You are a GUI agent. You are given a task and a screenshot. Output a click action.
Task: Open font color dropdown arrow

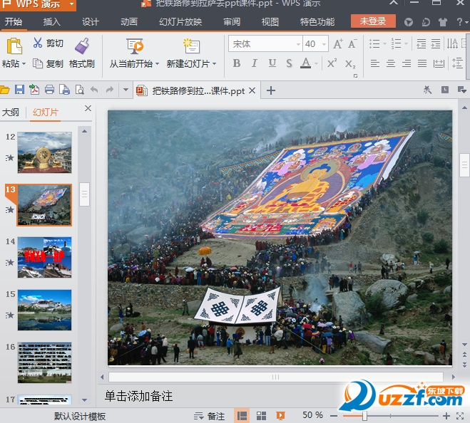316,63
